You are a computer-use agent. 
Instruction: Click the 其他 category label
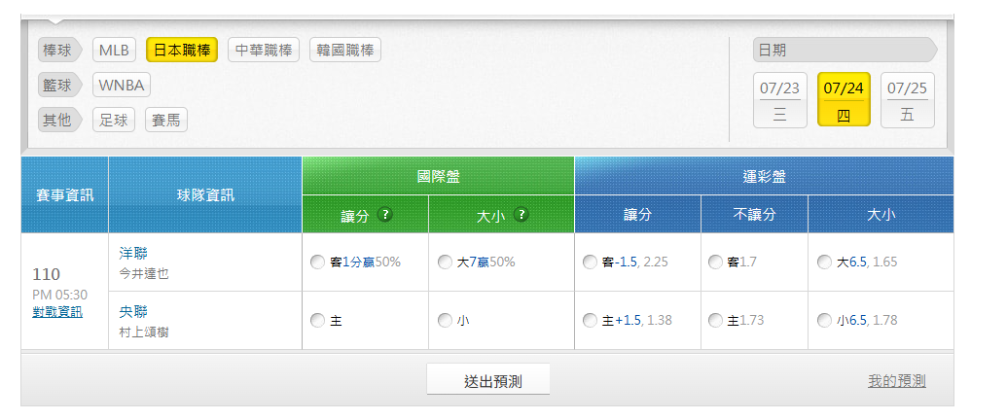(x=59, y=120)
